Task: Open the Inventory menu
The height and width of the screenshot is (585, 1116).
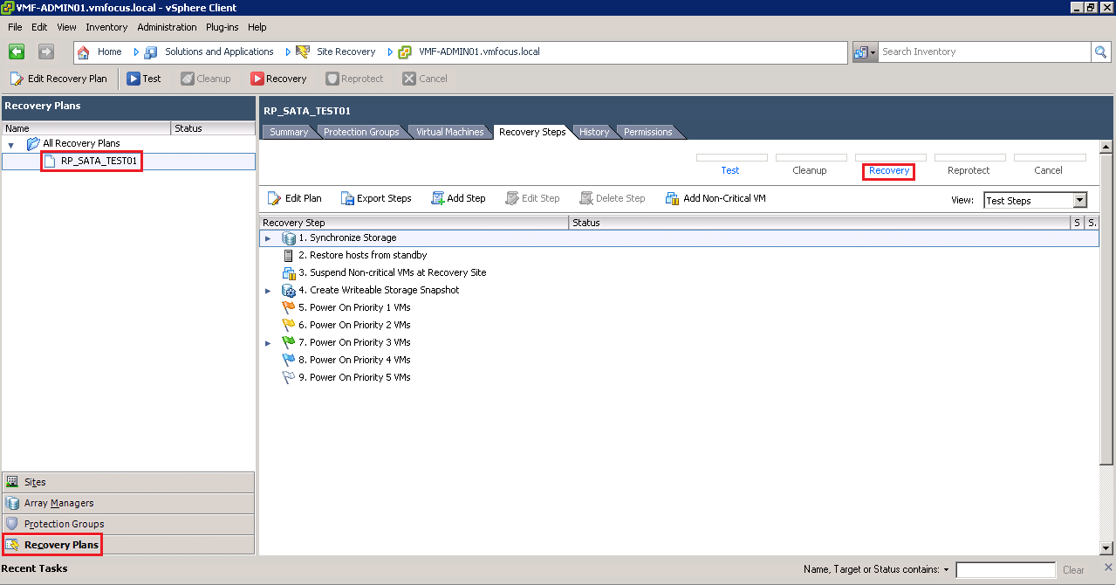Action: pyautogui.click(x=106, y=27)
